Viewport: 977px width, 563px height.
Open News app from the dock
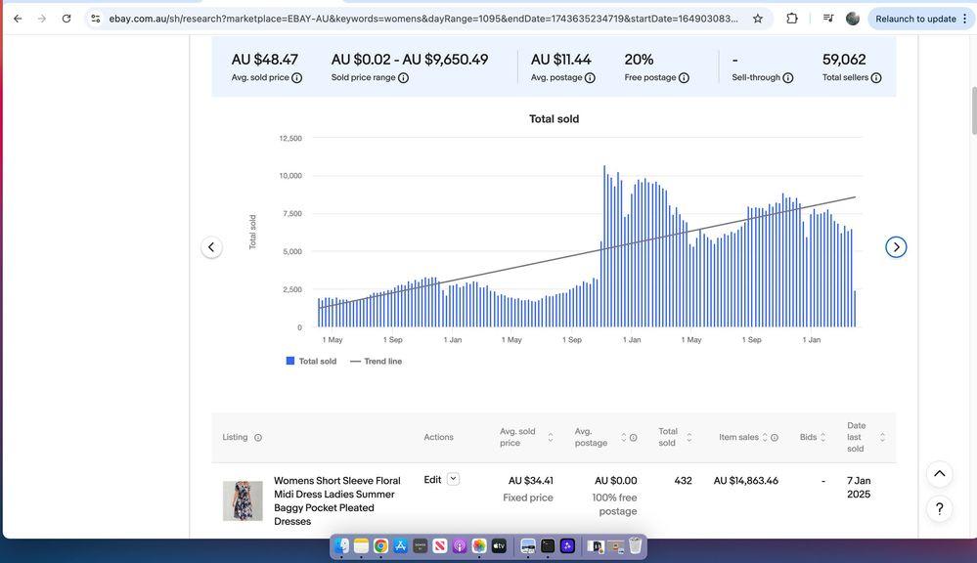pos(440,546)
